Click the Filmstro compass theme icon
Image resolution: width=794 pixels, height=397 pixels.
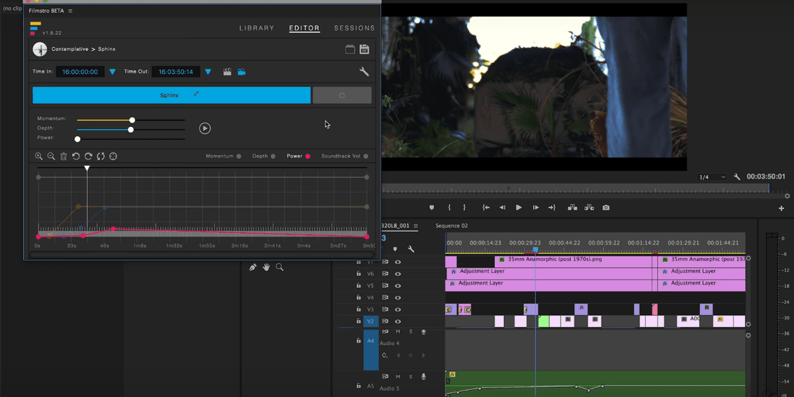click(x=40, y=49)
